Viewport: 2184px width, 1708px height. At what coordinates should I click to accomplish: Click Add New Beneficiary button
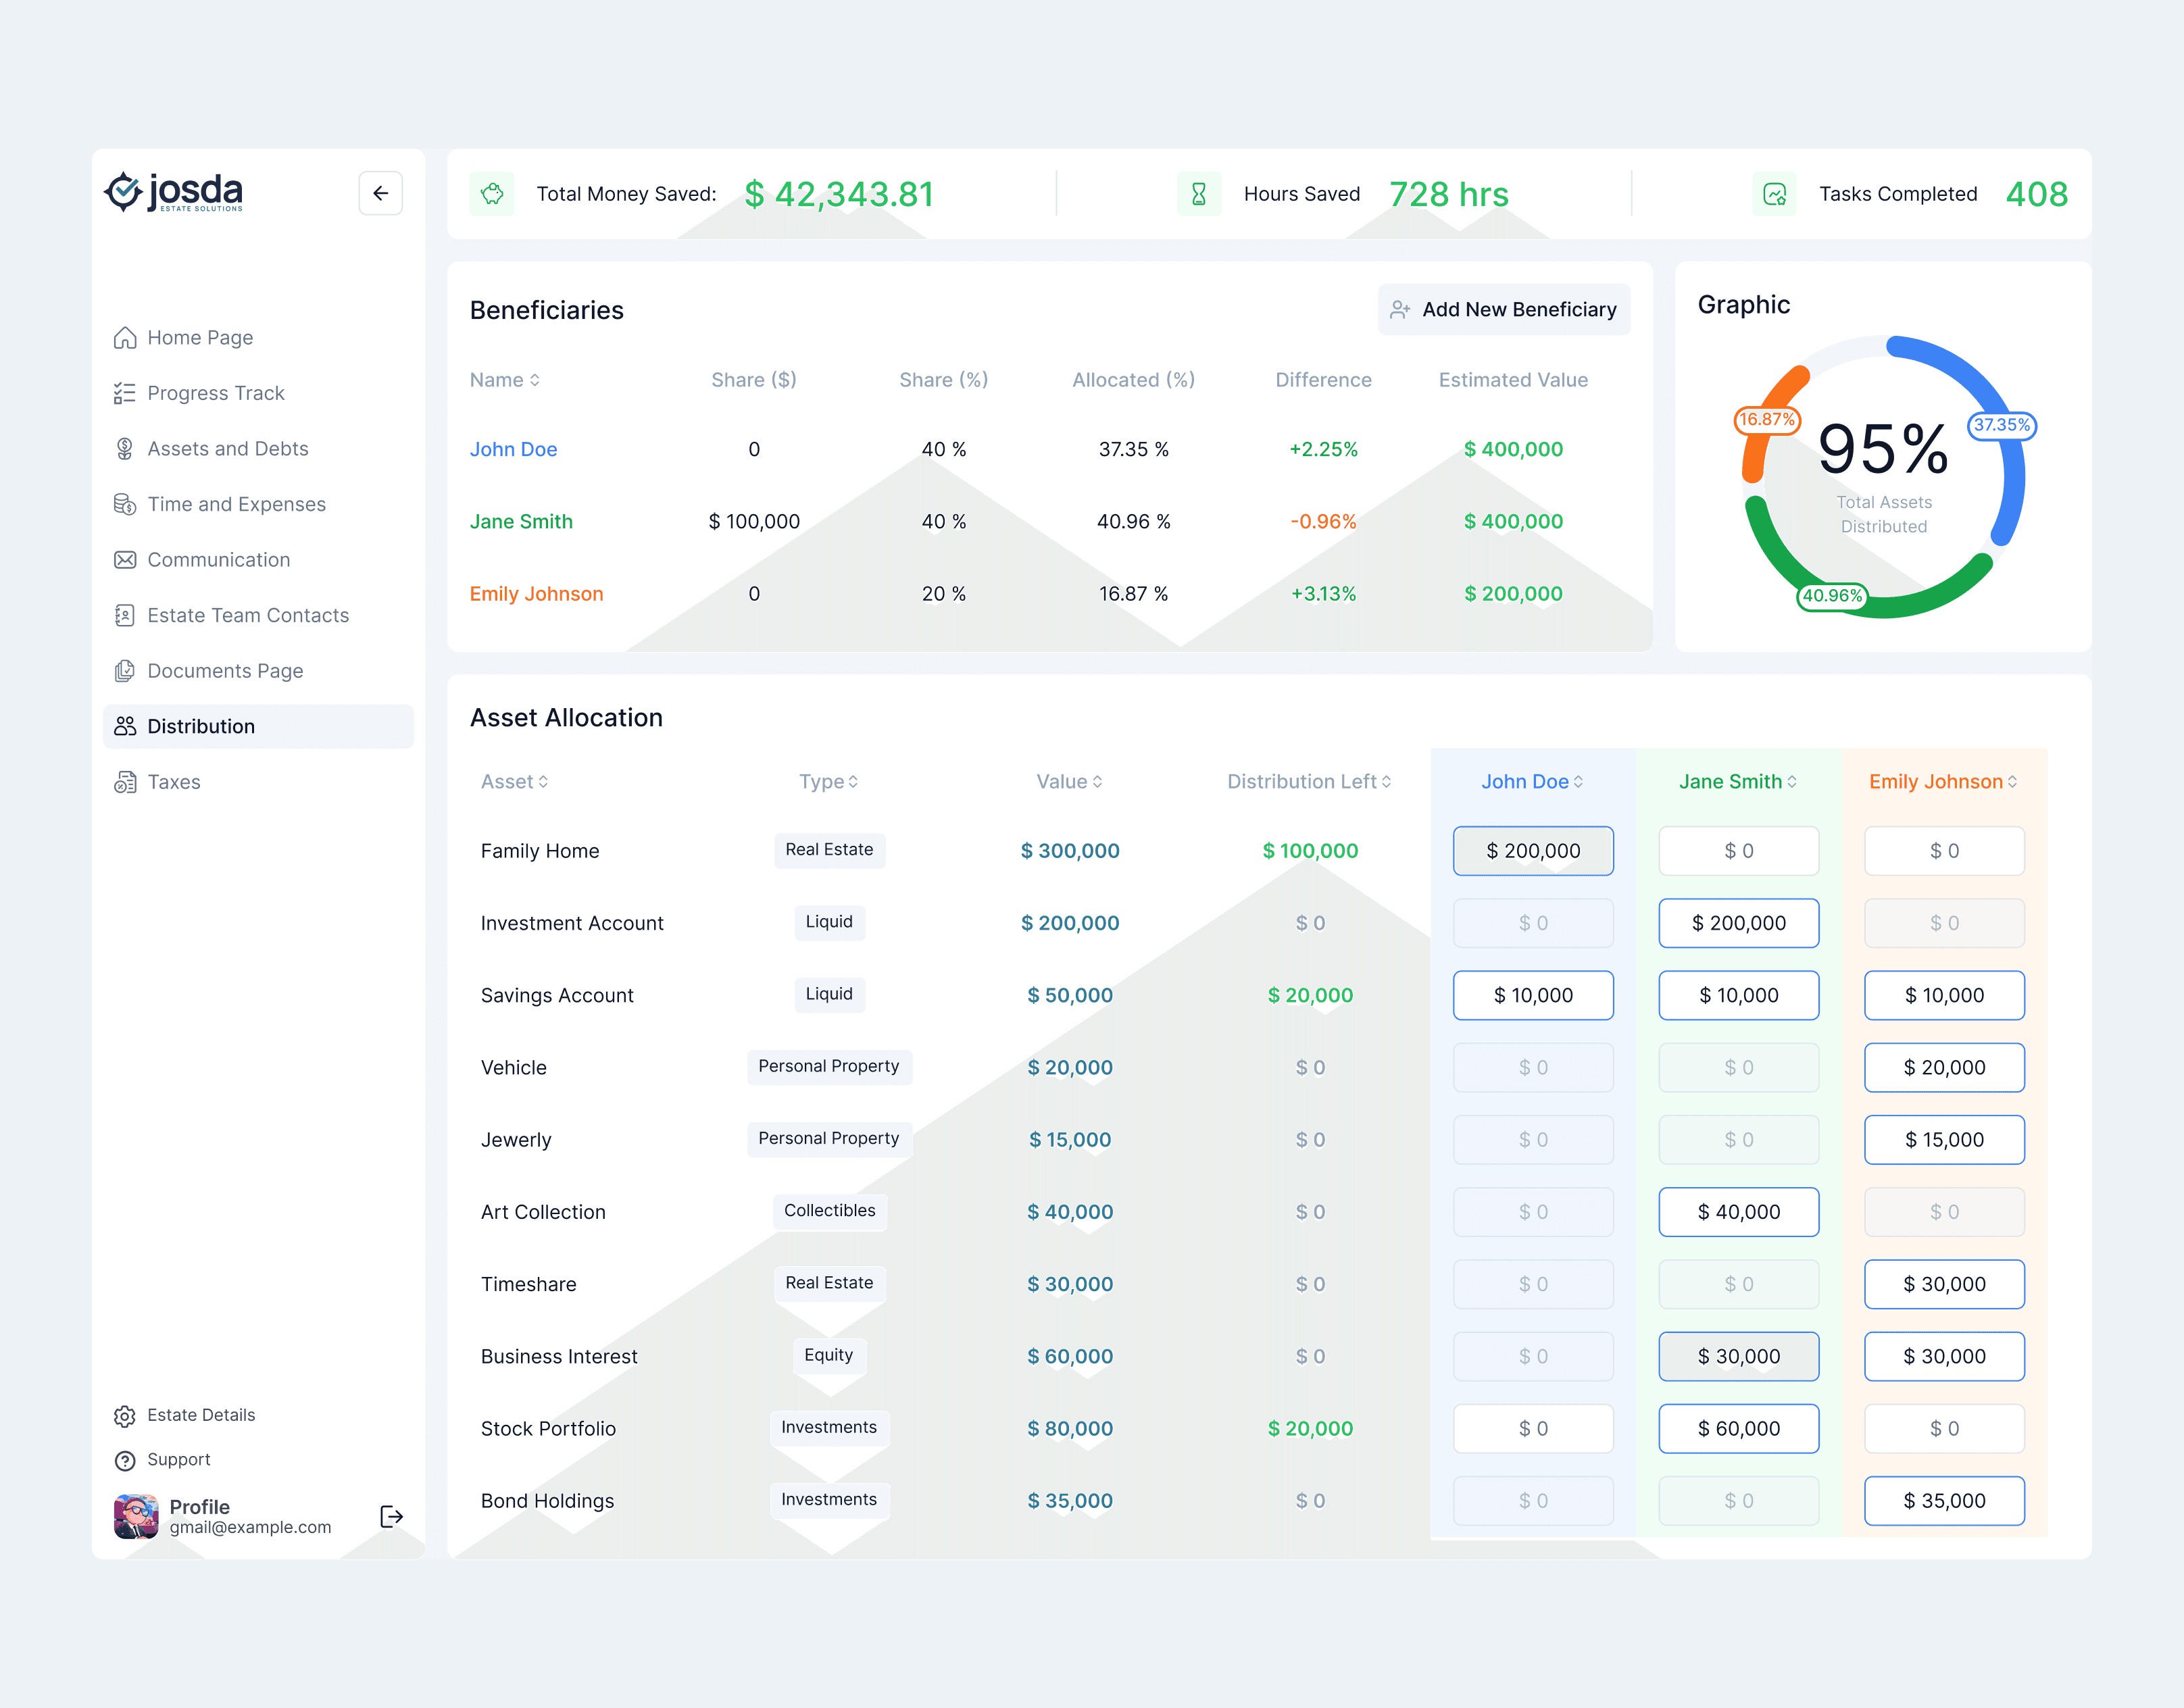pos(1503,310)
